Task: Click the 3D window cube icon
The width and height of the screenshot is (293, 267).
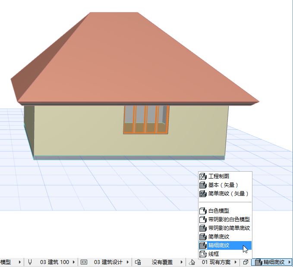Action: pyautogui.click(x=246, y=262)
